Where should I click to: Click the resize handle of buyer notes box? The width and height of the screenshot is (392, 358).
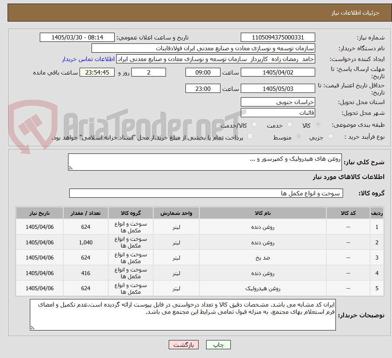click(x=32, y=327)
